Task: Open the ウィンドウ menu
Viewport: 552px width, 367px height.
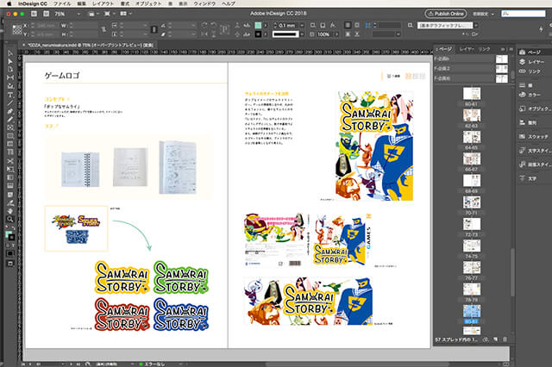Action: pos(203,4)
